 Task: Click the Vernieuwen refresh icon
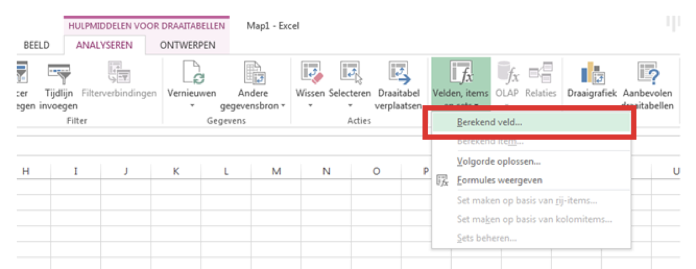(191, 74)
